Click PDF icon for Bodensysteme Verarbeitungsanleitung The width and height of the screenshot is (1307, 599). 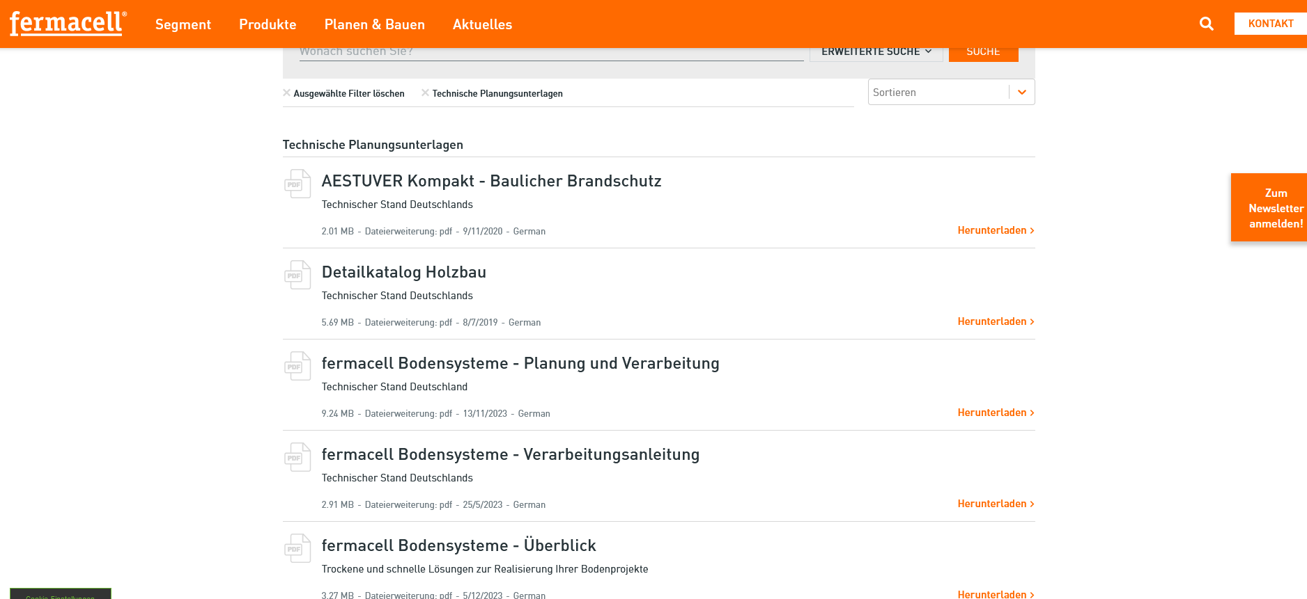coord(297,457)
